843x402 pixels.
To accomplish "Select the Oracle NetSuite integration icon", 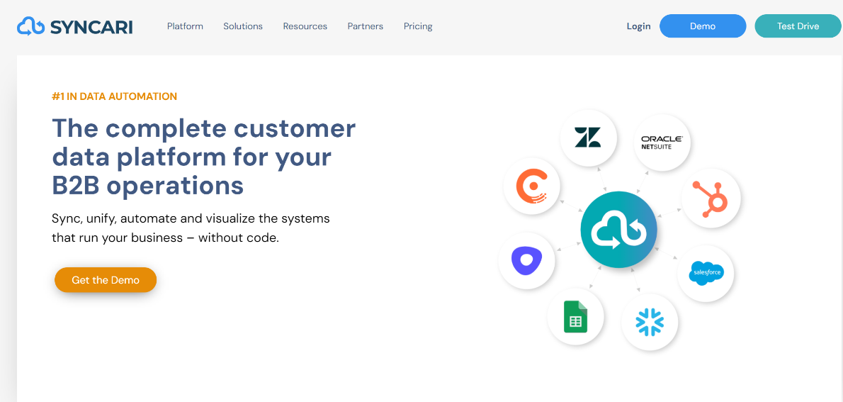I will [662, 143].
